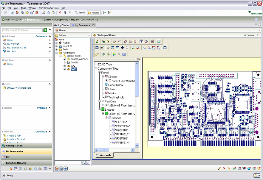Image resolution: width=263 pixels, height=180 pixels.
Task: Click the Enter Item ID to Search field
Action: [x=22, y=30]
